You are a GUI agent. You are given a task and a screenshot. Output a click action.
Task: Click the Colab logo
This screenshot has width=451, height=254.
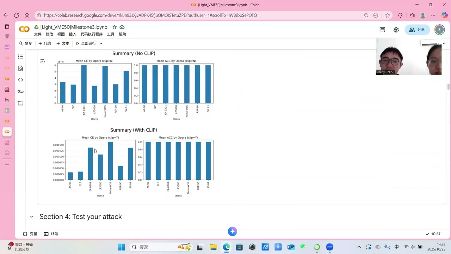pyautogui.click(x=24, y=30)
